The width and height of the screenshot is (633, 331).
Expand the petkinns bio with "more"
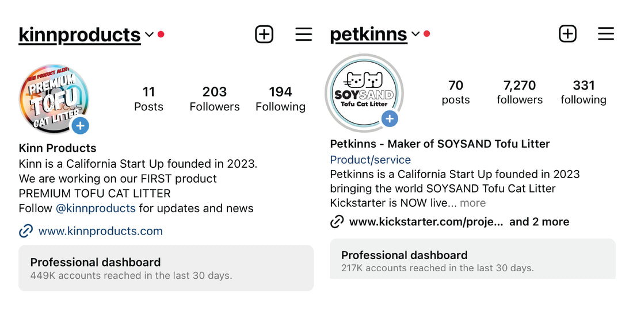pyautogui.click(x=472, y=203)
